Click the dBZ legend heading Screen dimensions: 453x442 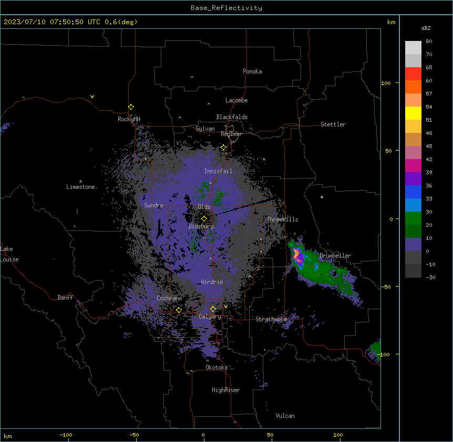426,28
